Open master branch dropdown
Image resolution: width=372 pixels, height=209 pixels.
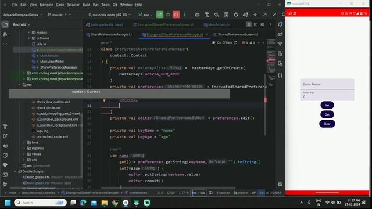(59, 15)
